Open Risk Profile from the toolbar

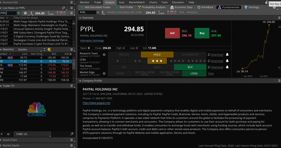point(124,7)
